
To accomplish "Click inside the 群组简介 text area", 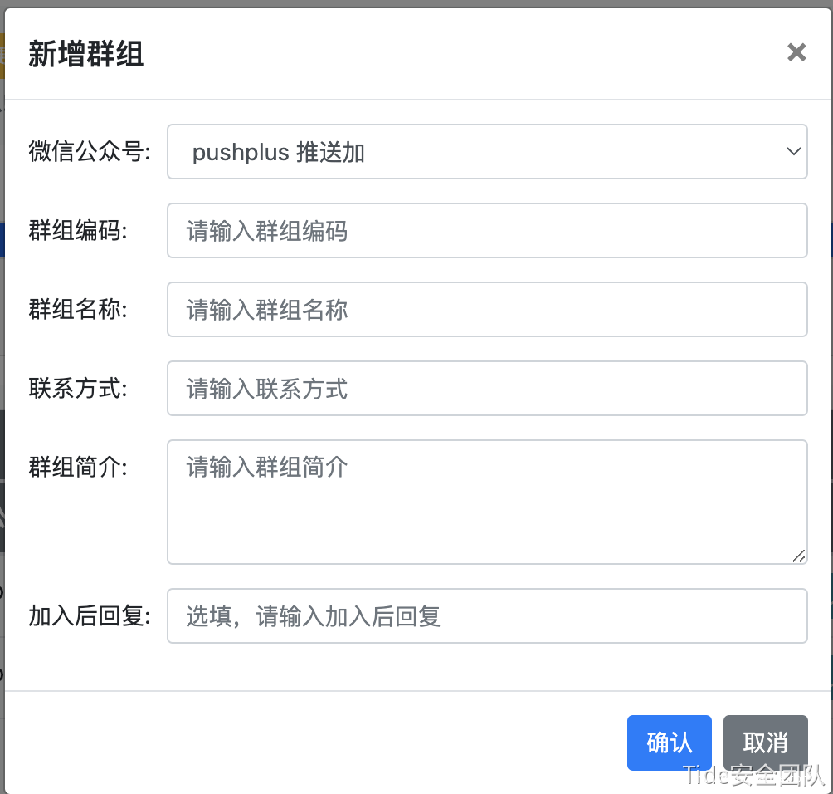I will (486, 502).
